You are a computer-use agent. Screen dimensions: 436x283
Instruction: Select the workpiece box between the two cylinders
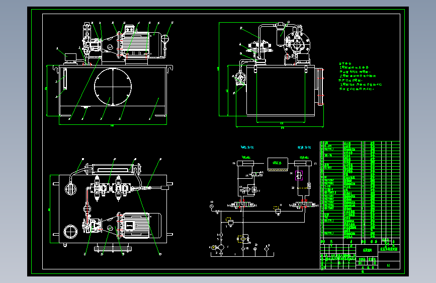click(278, 164)
